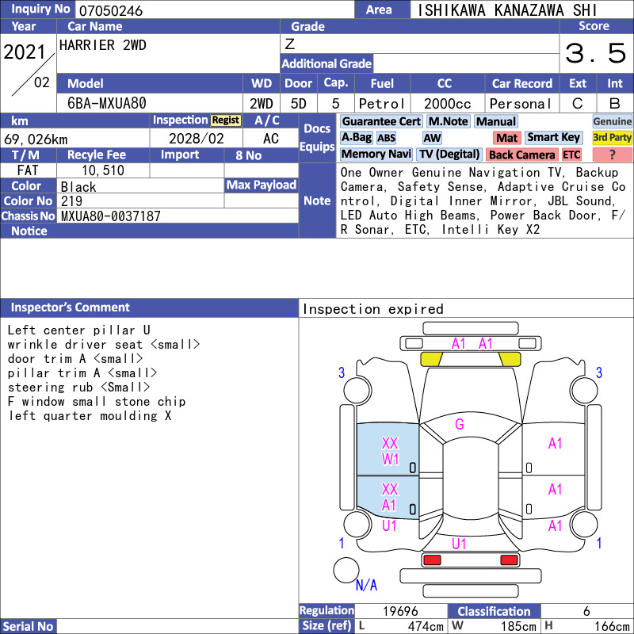Image resolution: width=634 pixels, height=634 pixels.
Task: Click the height value 166cm
Action: [x=611, y=626]
